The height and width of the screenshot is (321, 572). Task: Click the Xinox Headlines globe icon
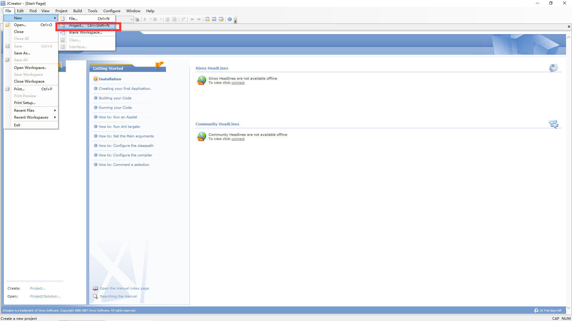pyautogui.click(x=202, y=80)
